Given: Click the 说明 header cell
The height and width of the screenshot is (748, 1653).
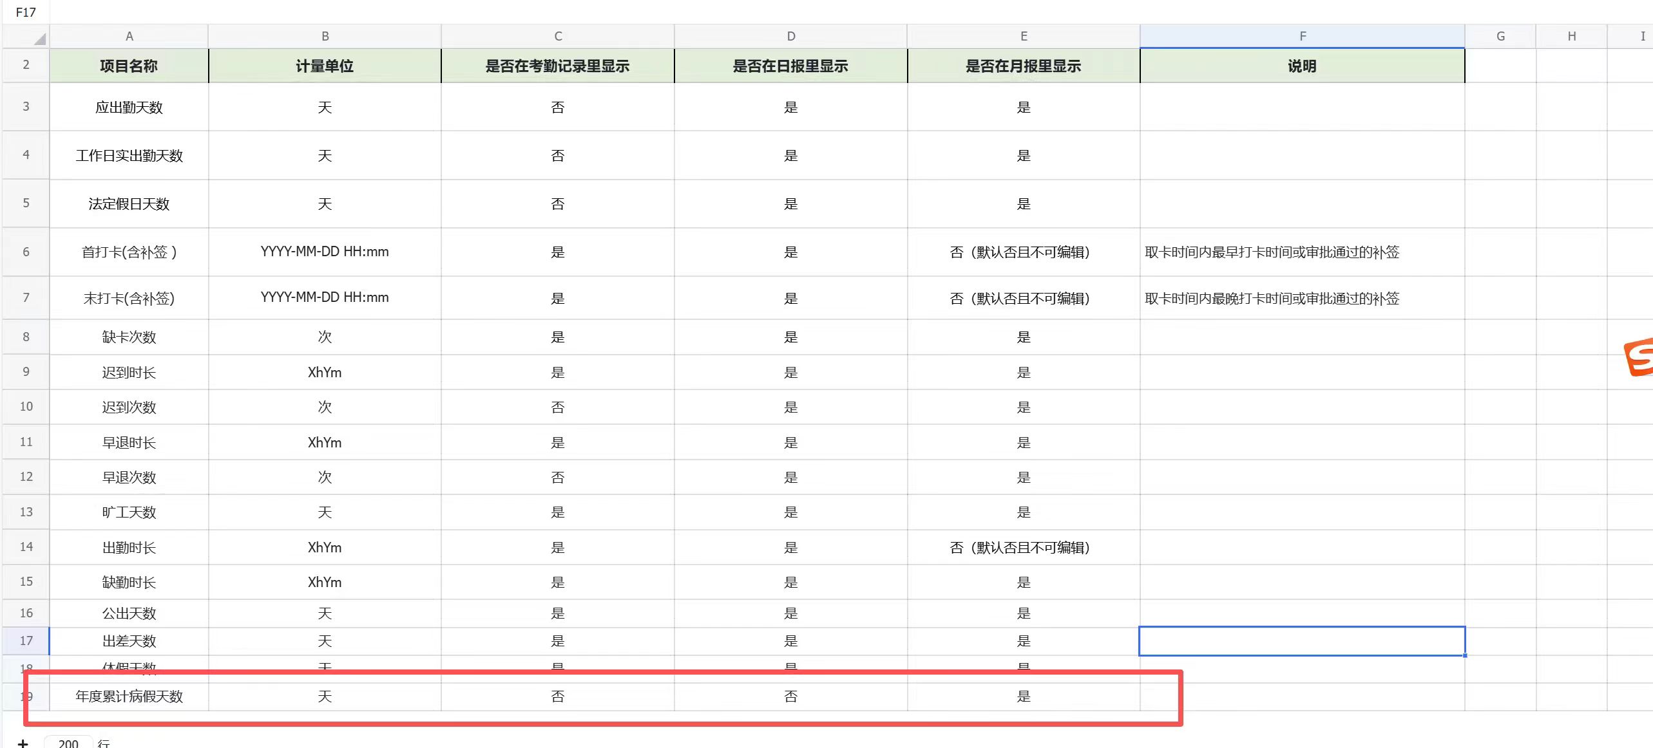Looking at the screenshot, I should tap(1302, 66).
